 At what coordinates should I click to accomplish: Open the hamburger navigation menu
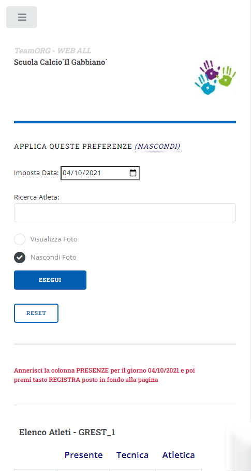(x=22, y=17)
